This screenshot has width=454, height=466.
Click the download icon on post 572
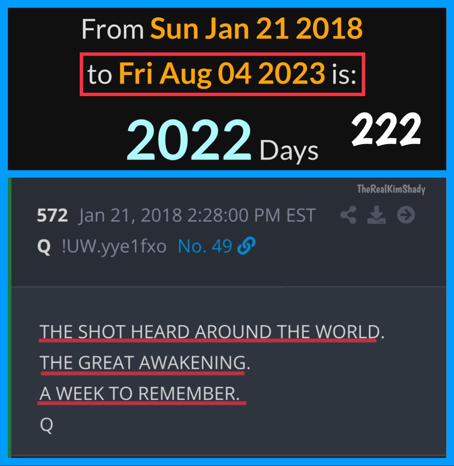[x=377, y=215]
